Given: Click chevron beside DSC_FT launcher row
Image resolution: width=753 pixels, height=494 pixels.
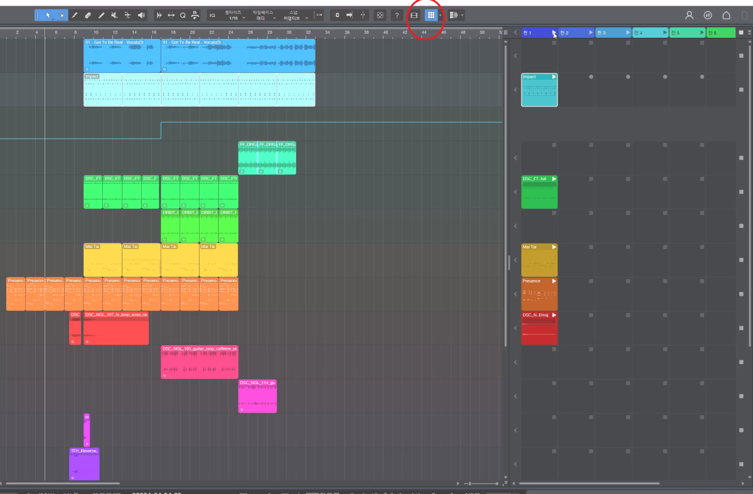Looking at the screenshot, I should [x=515, y=192].
